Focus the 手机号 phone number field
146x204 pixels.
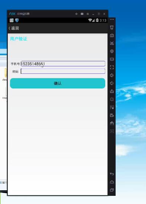63,64
